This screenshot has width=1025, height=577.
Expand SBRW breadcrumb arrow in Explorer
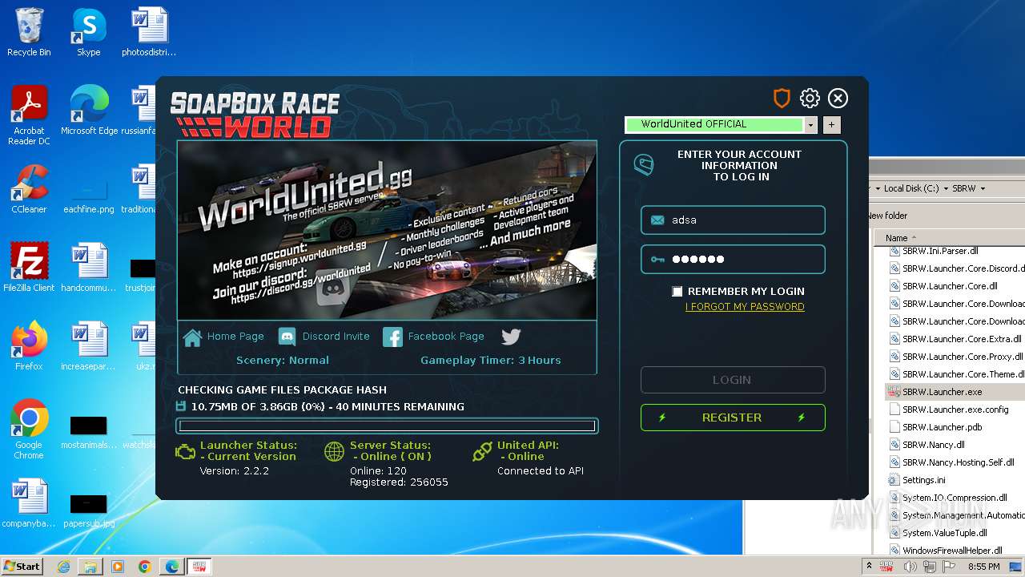pyautogui.click(x=982, y=188)
